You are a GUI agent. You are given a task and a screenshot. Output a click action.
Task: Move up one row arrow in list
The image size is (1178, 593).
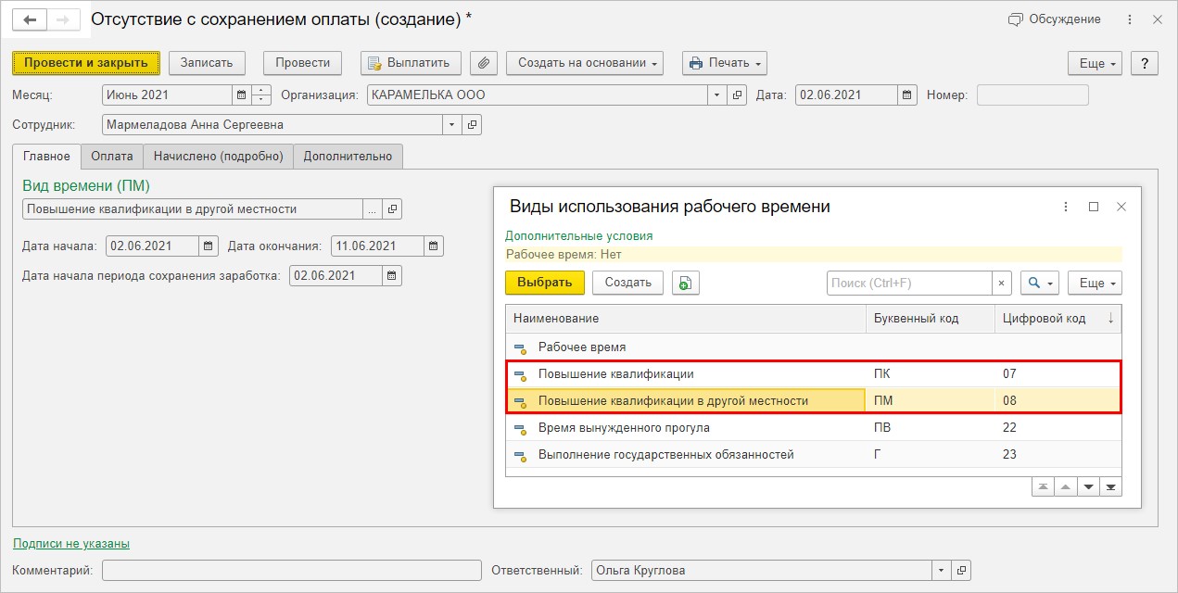point(1066,486)
